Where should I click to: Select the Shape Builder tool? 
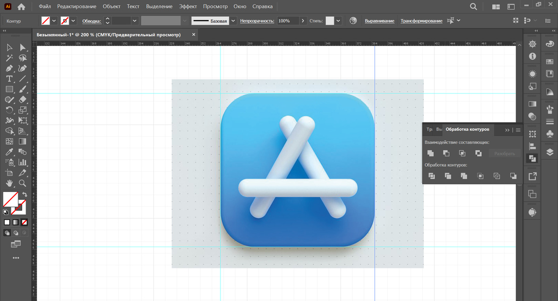click(9, 131)
